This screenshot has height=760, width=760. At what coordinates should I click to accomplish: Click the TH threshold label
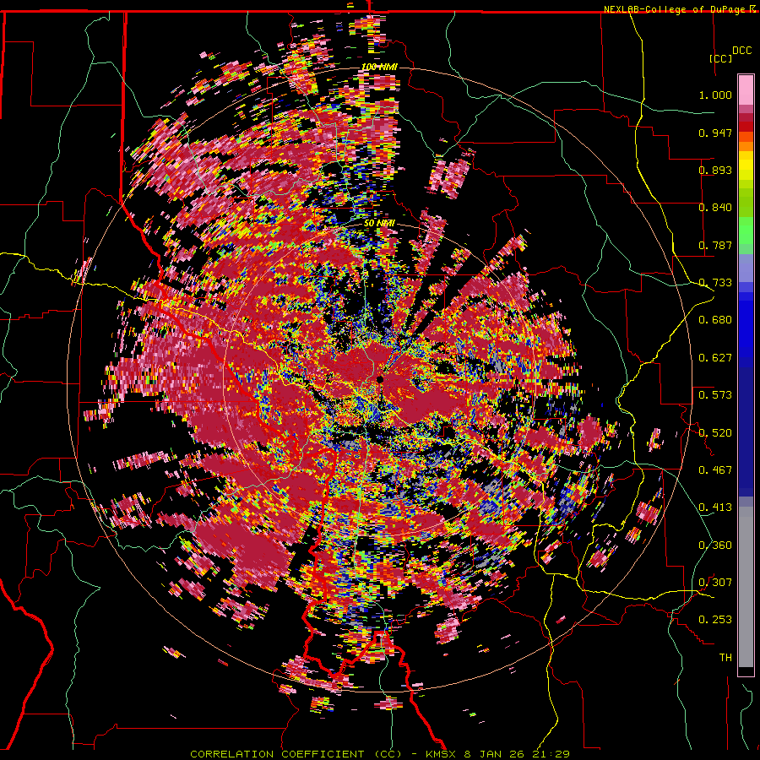click(725, 658)
